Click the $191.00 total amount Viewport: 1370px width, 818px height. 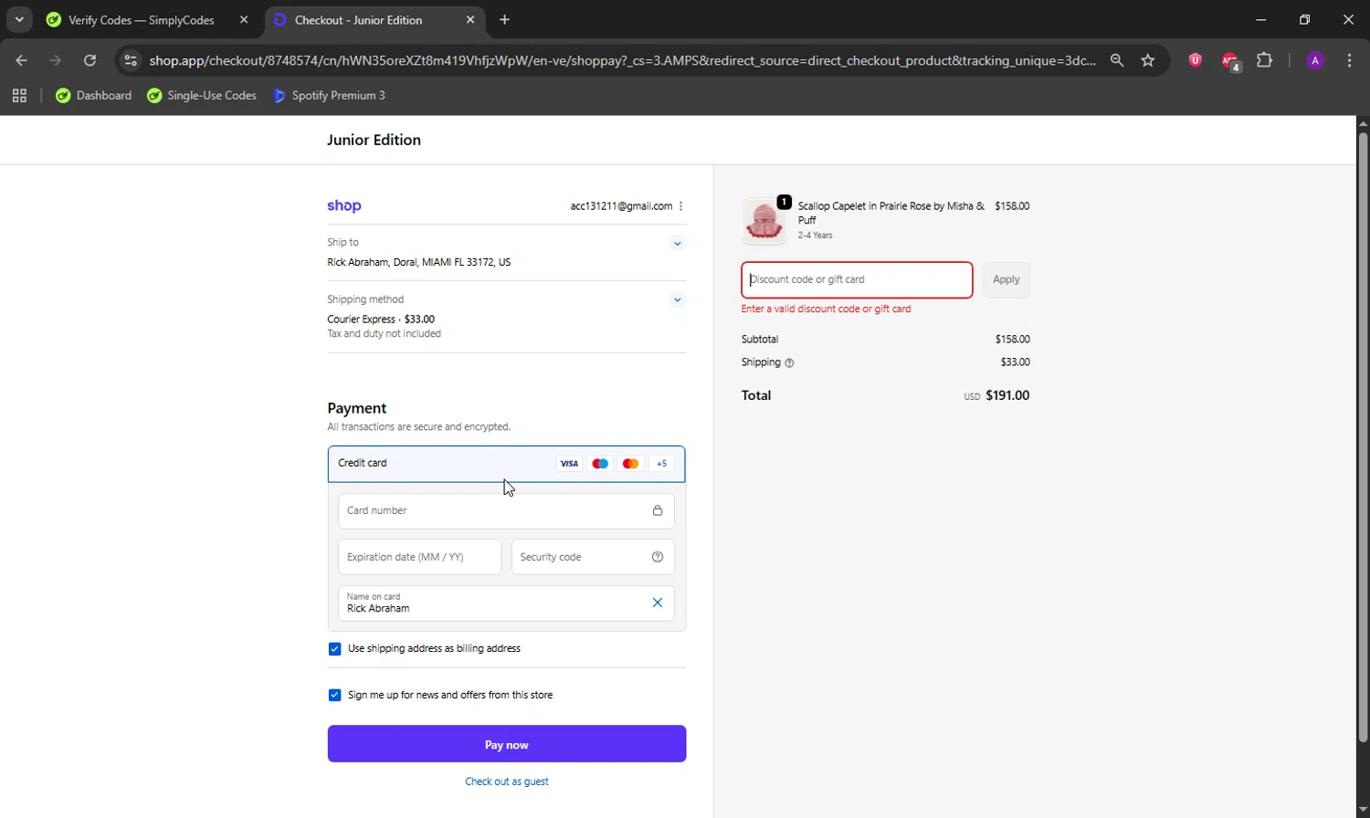point(1007,395)
